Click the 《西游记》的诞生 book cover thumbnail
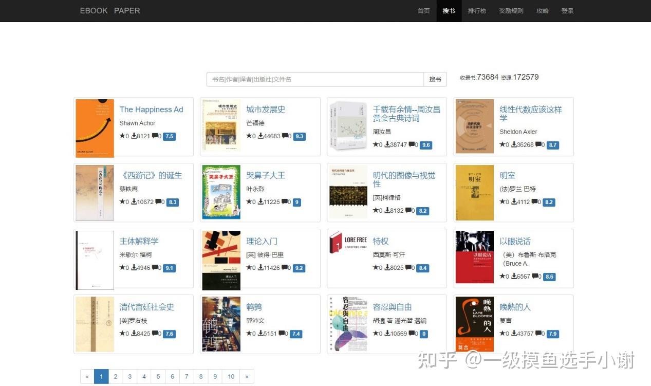Image resolution: width=651 pixels, height=386 pixels. [95, 193]
